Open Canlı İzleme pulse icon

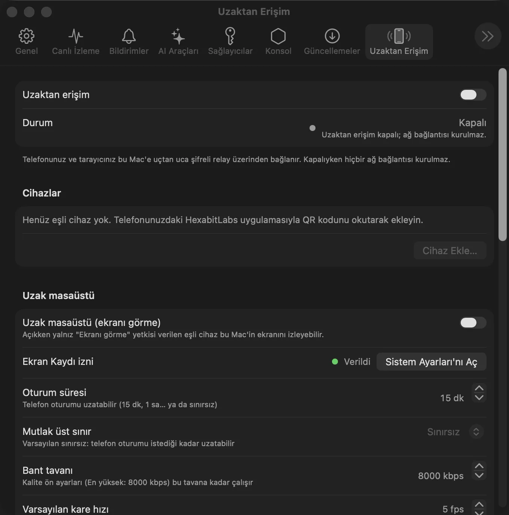pyautogui.click(x=76, y=42)
